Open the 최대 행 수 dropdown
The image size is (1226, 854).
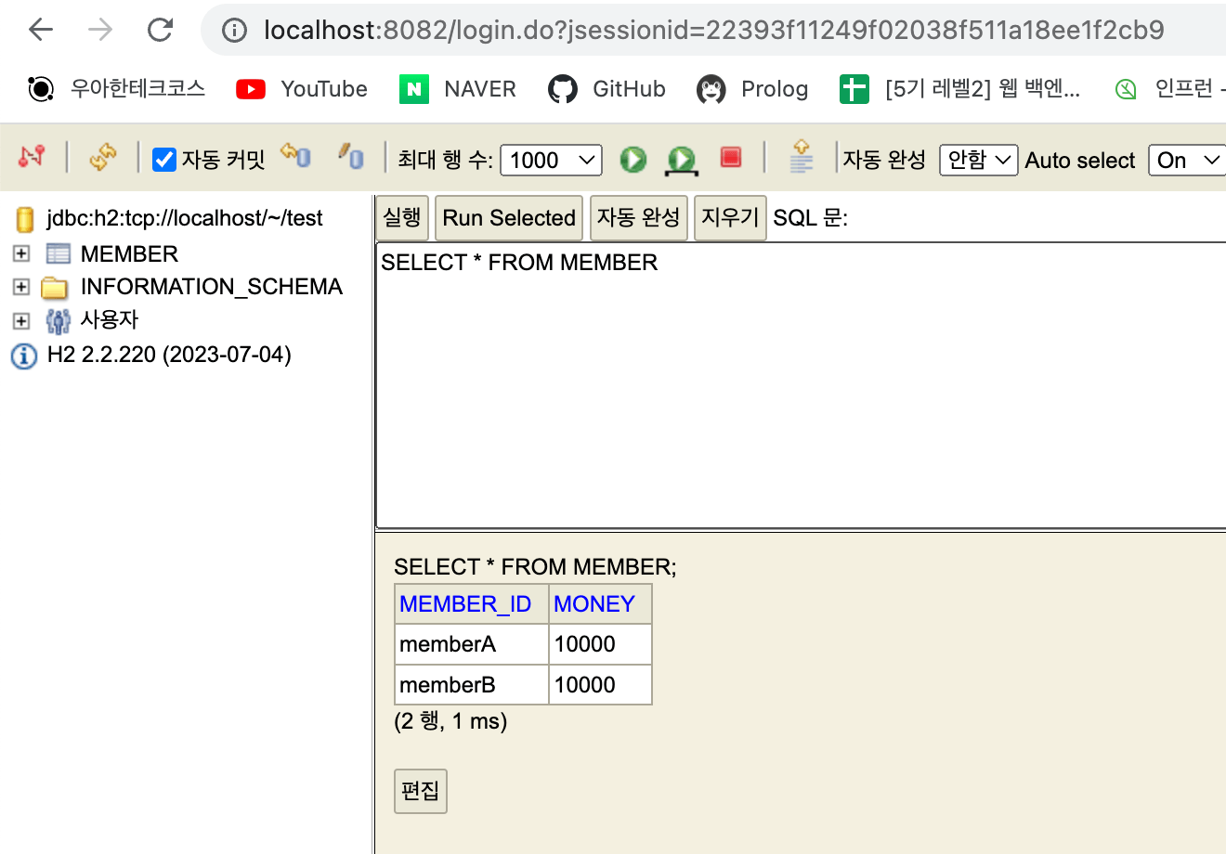551,160
